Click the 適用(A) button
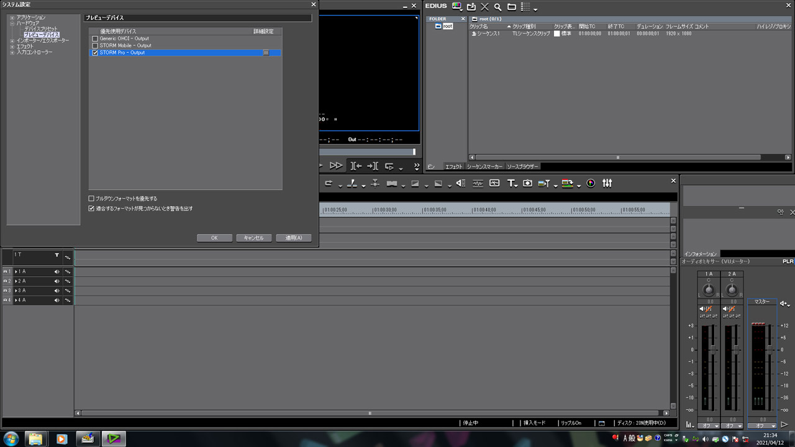This screenshot has width=795, height=447. point(294,238)
